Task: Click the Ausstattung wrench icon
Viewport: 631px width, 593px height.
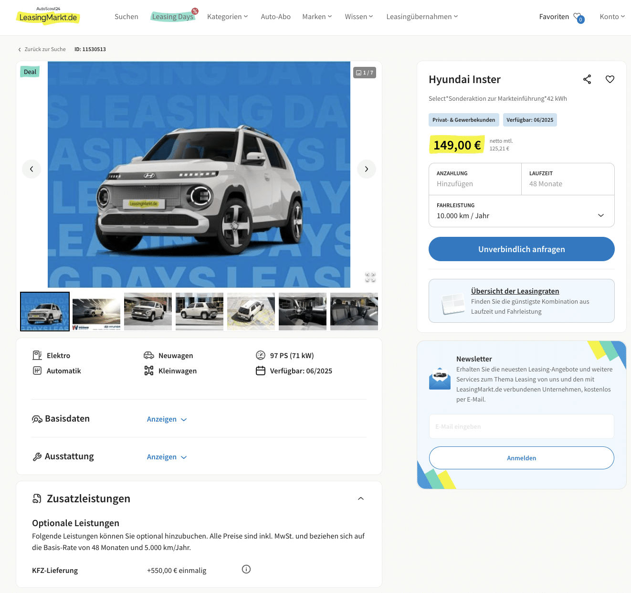Action: (x=37, y=457)
